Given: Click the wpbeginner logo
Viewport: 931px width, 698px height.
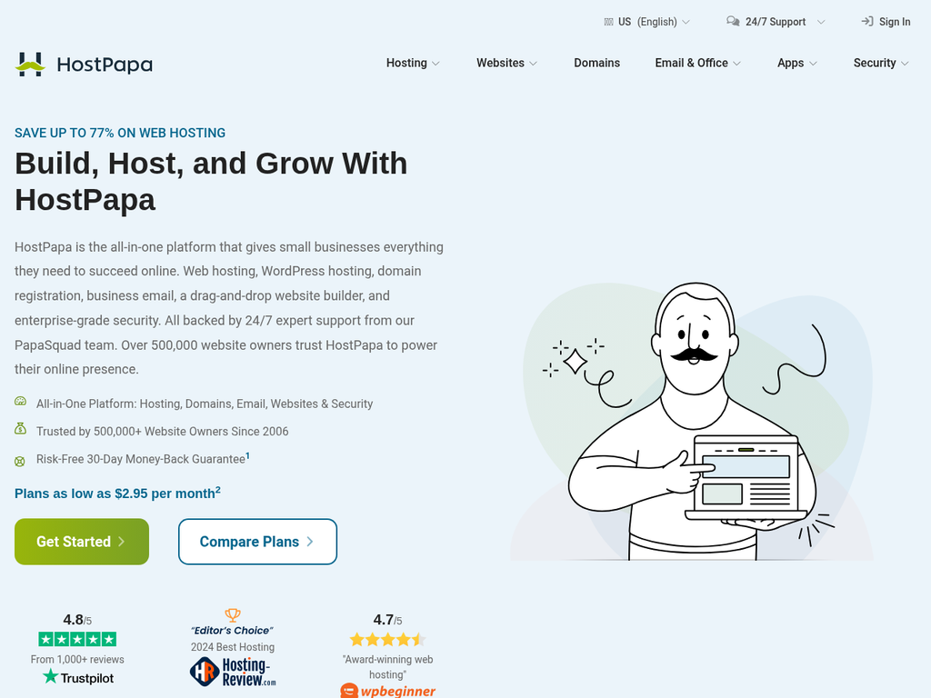Looking at the screenshot, I should [387, 691].
